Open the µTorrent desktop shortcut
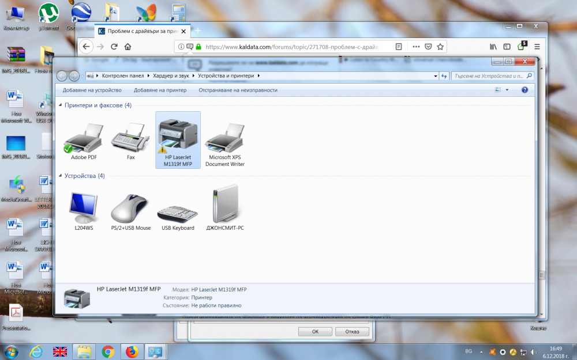The width and height of the screenshot is (577, 360). (48, 17)
